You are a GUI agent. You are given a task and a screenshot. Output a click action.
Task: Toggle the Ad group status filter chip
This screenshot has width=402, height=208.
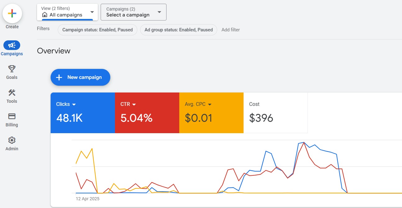click(x=178, y=30)
